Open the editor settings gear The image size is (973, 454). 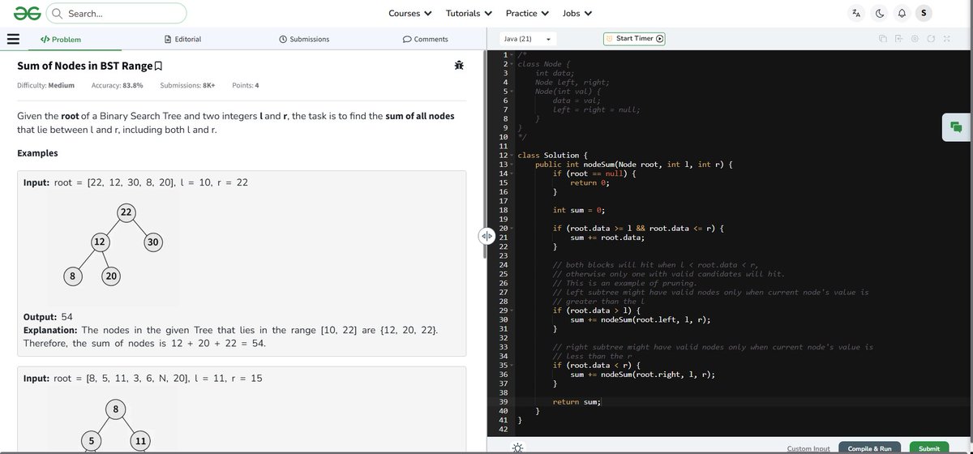click(x=915, y=39)
